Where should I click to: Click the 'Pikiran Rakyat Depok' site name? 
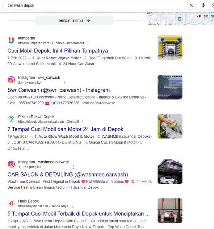[36, 117]
